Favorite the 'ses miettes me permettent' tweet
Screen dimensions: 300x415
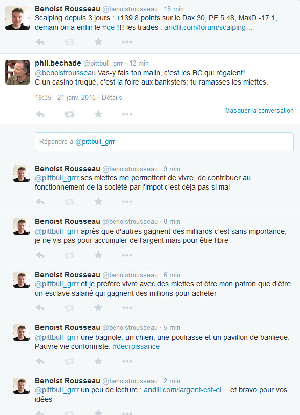98,202
